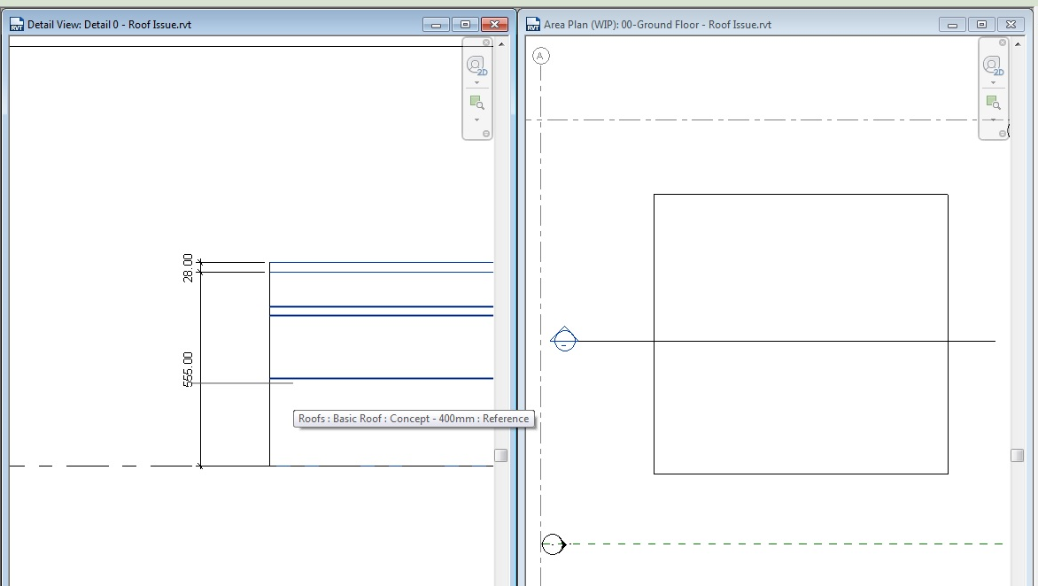Activate Zoom In Region in Area Plan navigation bar
The height and width of the screenshot is (586, 1038).
992,100
